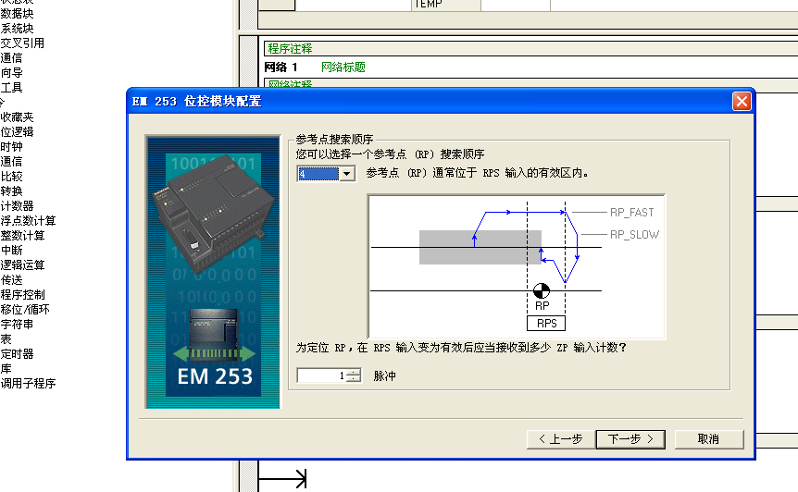Select 表 instruction folder

[6, 338]
